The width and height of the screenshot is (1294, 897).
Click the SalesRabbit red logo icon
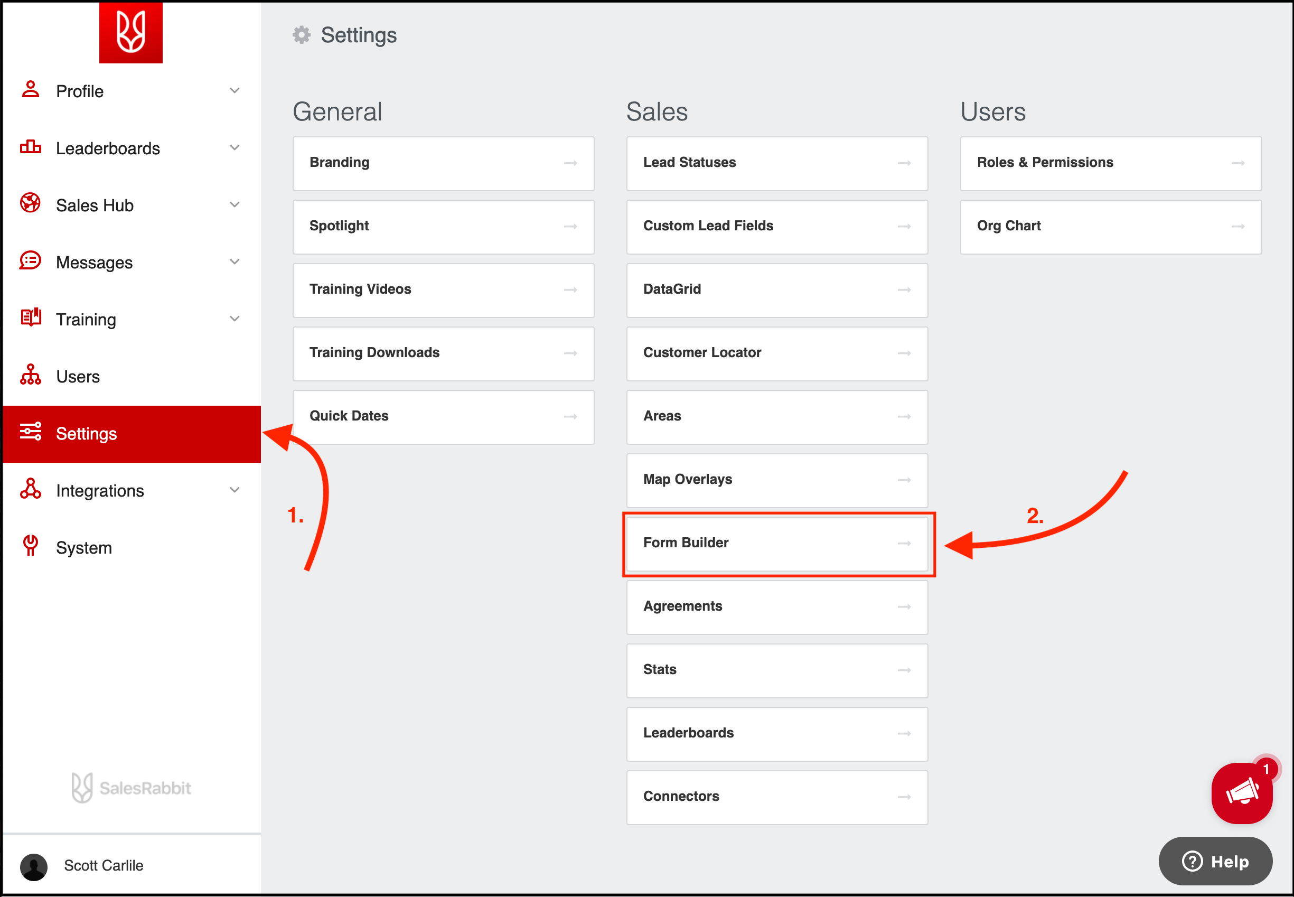130,32
